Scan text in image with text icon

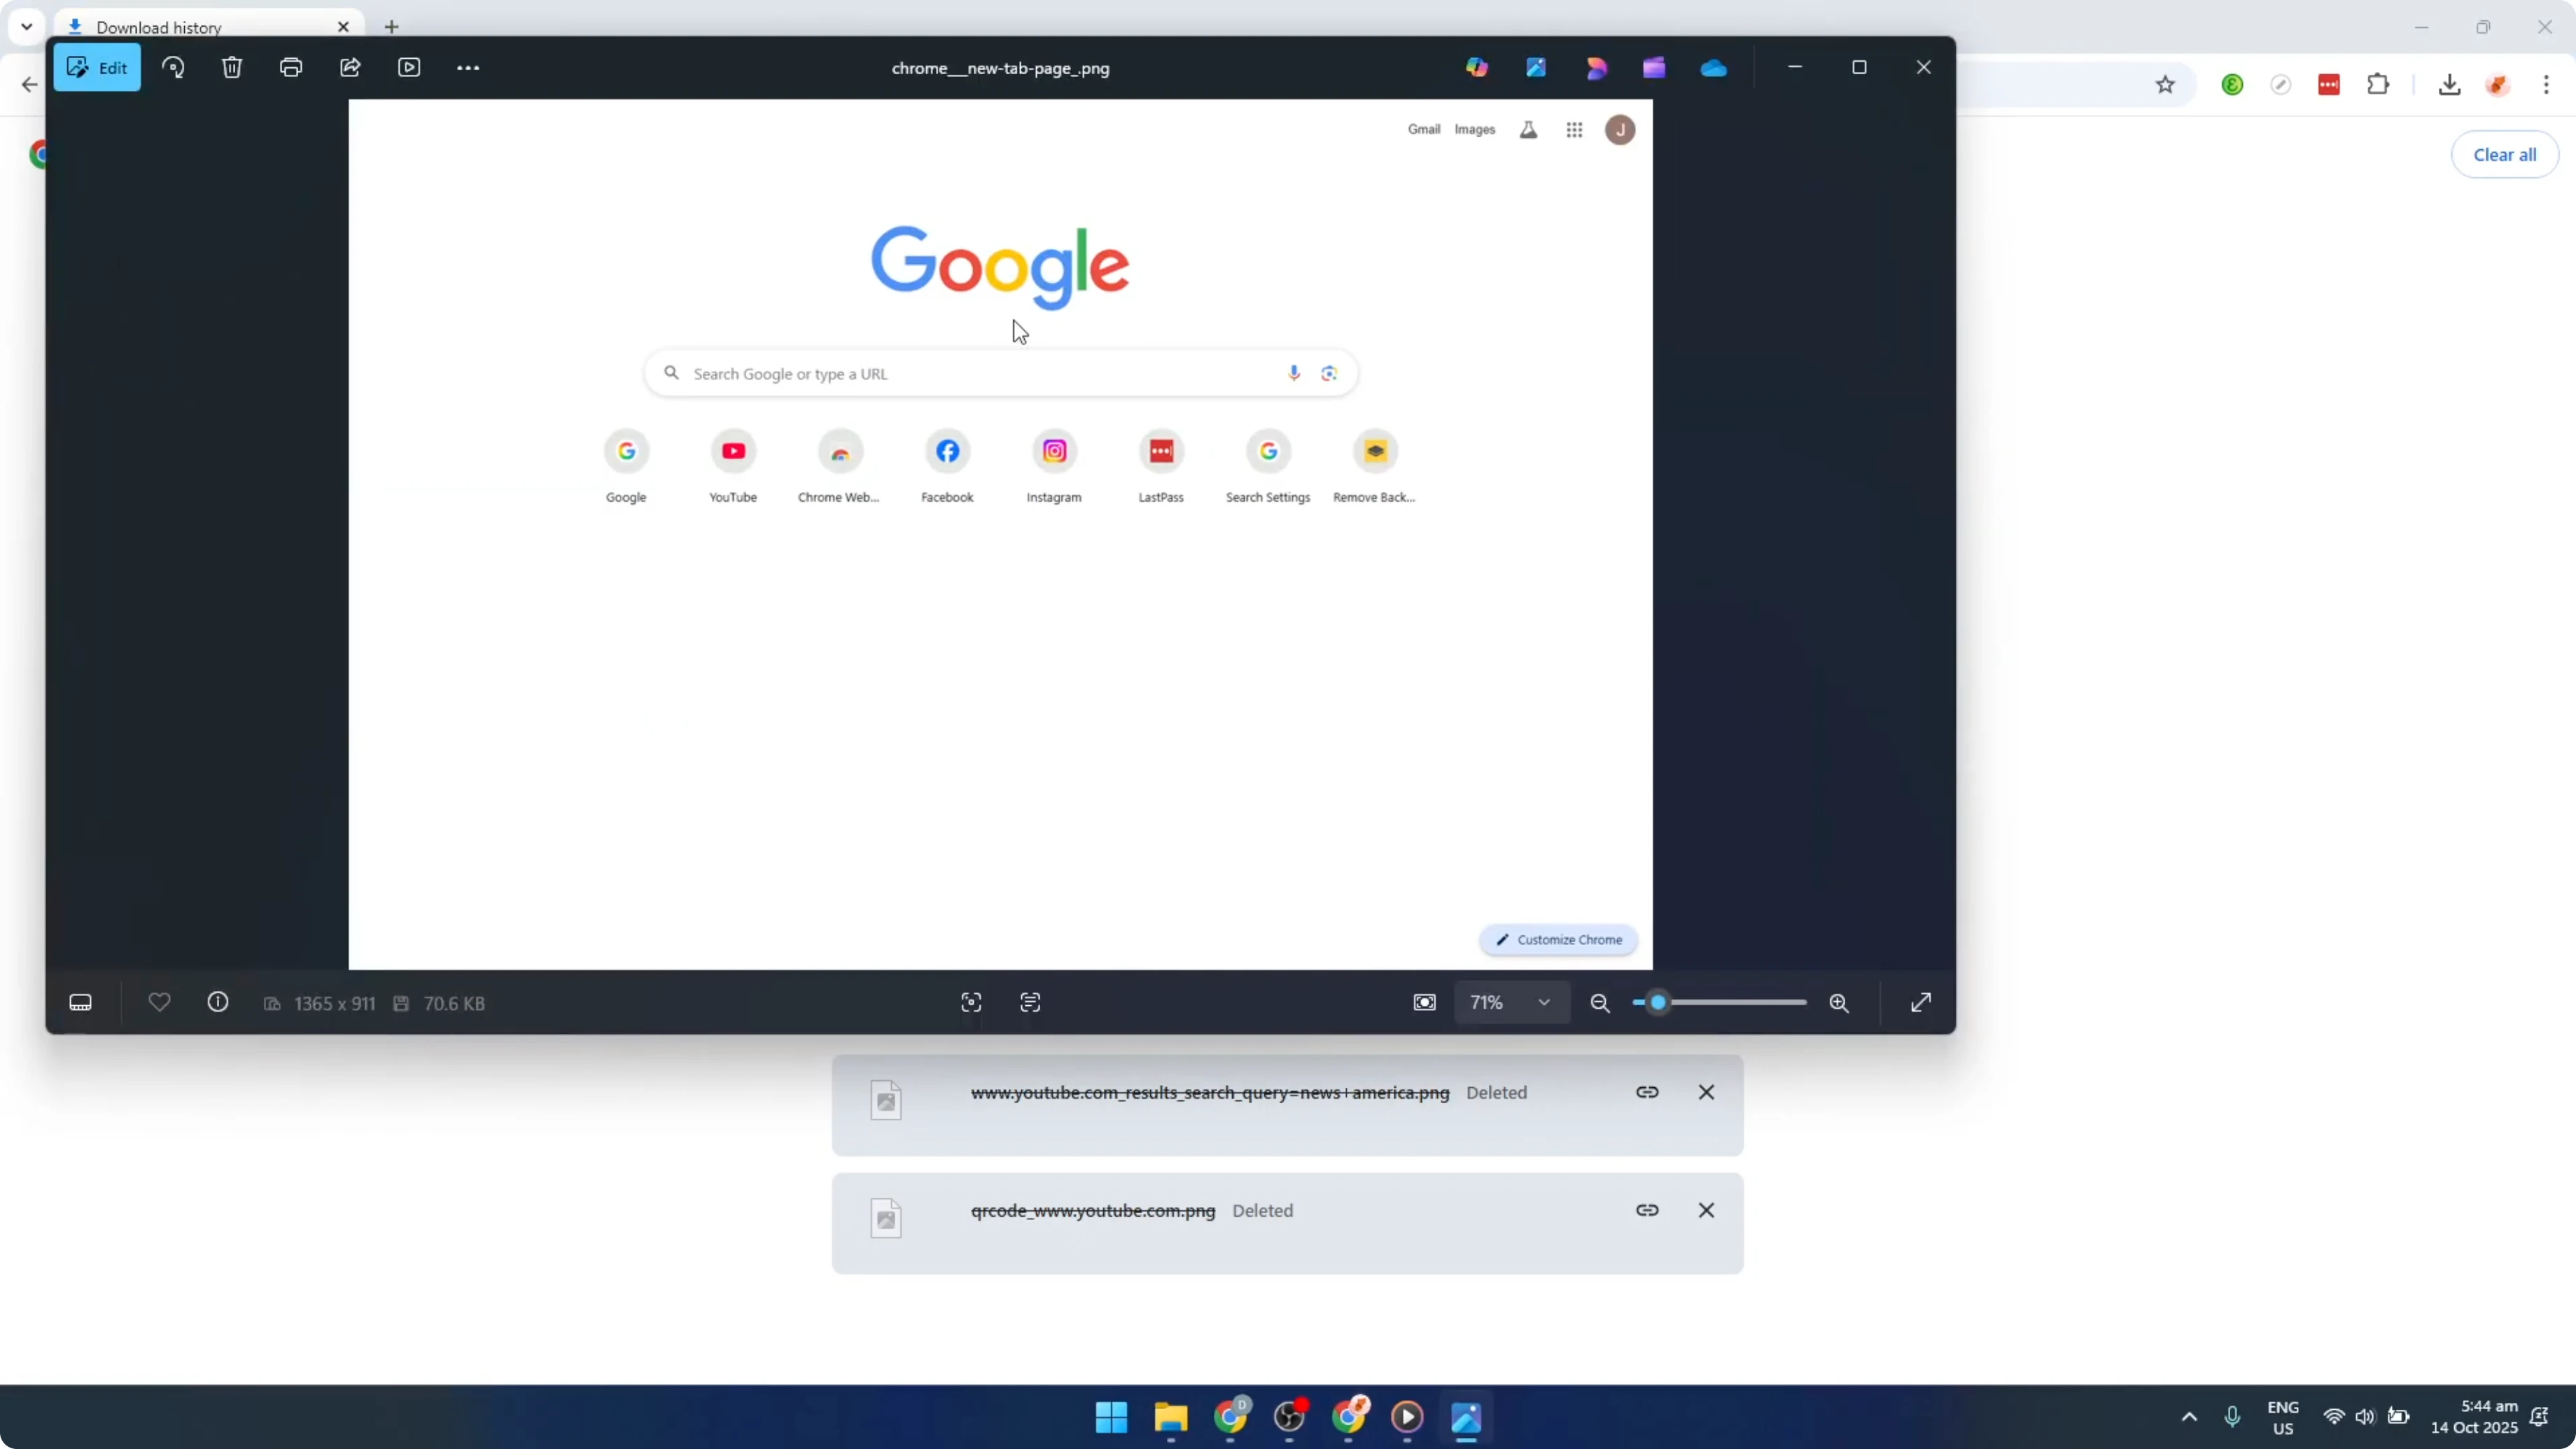(1030, 1003)
